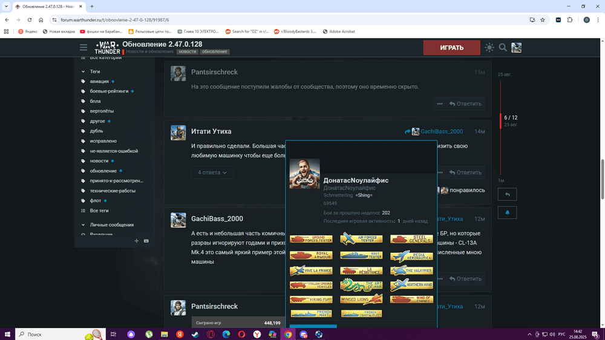Image resolution: width=605 pixels, height=340 pixels.
Task: Click the sidebar plus add-section button
Action: tap(136, 241)
